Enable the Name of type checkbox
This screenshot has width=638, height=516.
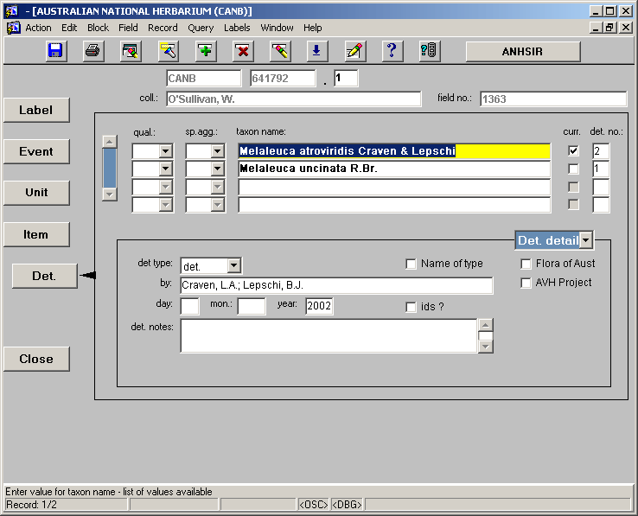412,264
